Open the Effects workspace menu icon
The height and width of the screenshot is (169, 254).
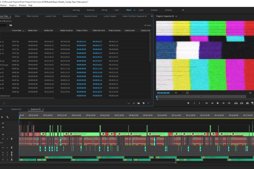[x=134, y=10]
